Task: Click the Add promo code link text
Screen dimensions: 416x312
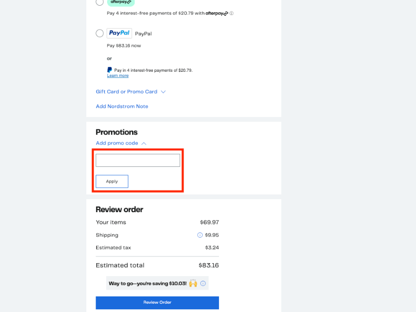Action: [x=117, y=143]
